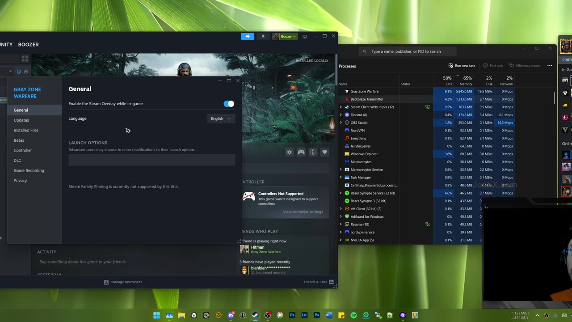The image size is (572, 322).
Task: Click Task Manager search magnifier icon
Action: (x=365, y=51)
